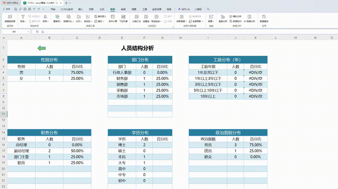Viewport: 338px width, 189px height.
Task: Click the redo arrow icon
Action: tap(39, 9)
